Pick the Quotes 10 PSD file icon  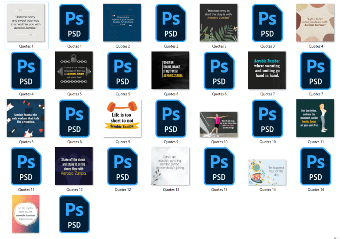pos(267,118)
